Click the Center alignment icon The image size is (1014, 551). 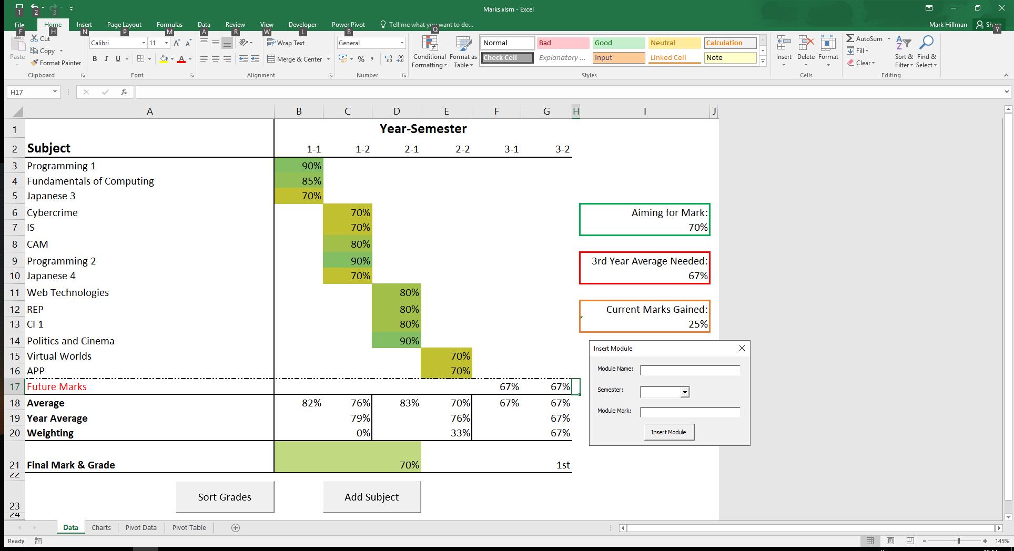coord(216,59)
